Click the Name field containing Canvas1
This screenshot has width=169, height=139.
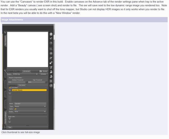(x=30, y=104)
